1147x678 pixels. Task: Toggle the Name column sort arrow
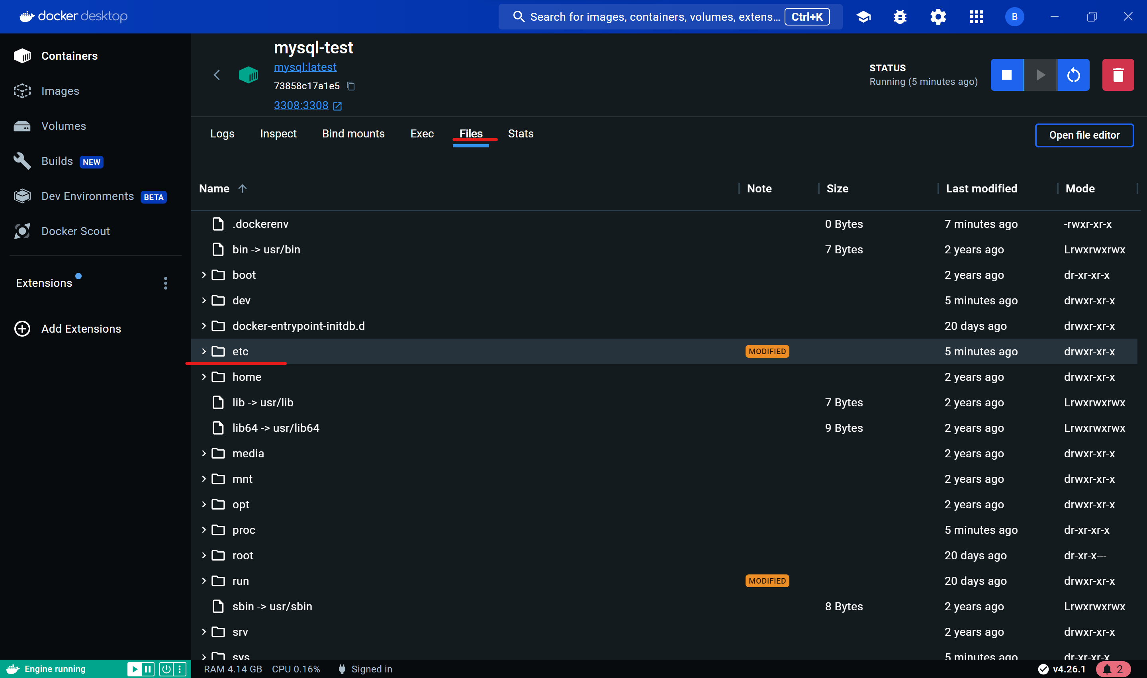[243, 188]
